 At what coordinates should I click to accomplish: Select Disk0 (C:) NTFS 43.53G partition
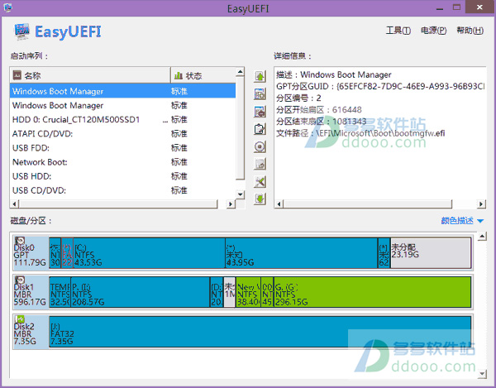(149, 253)
